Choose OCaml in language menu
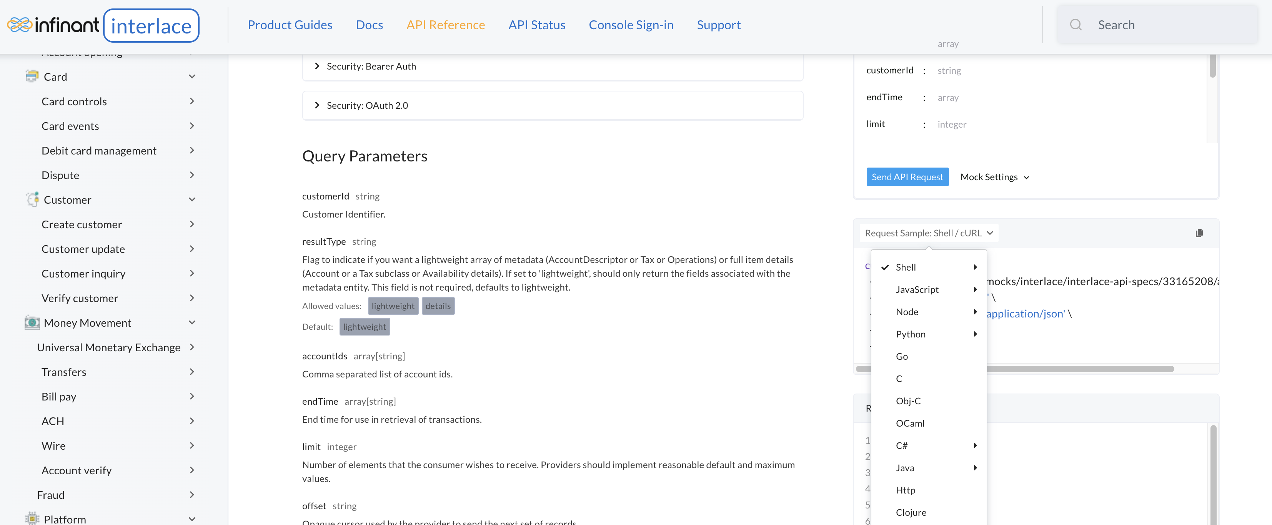Viewport: 1272px width, 525px height. [x=910, y=423]
